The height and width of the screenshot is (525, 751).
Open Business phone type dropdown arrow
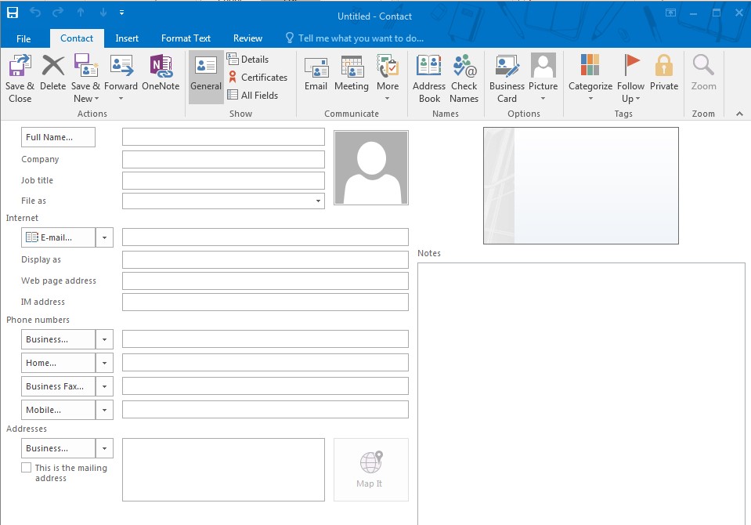tap(104, 339)
